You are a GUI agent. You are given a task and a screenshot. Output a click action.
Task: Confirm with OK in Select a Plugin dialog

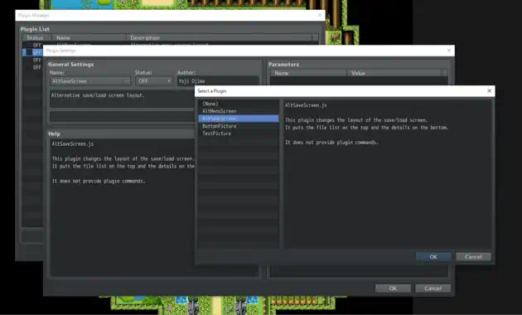[433, 257]
